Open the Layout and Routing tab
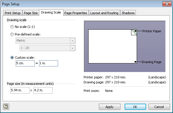The image size is (173, 113). pyautogui.click(x=105, y=13)
